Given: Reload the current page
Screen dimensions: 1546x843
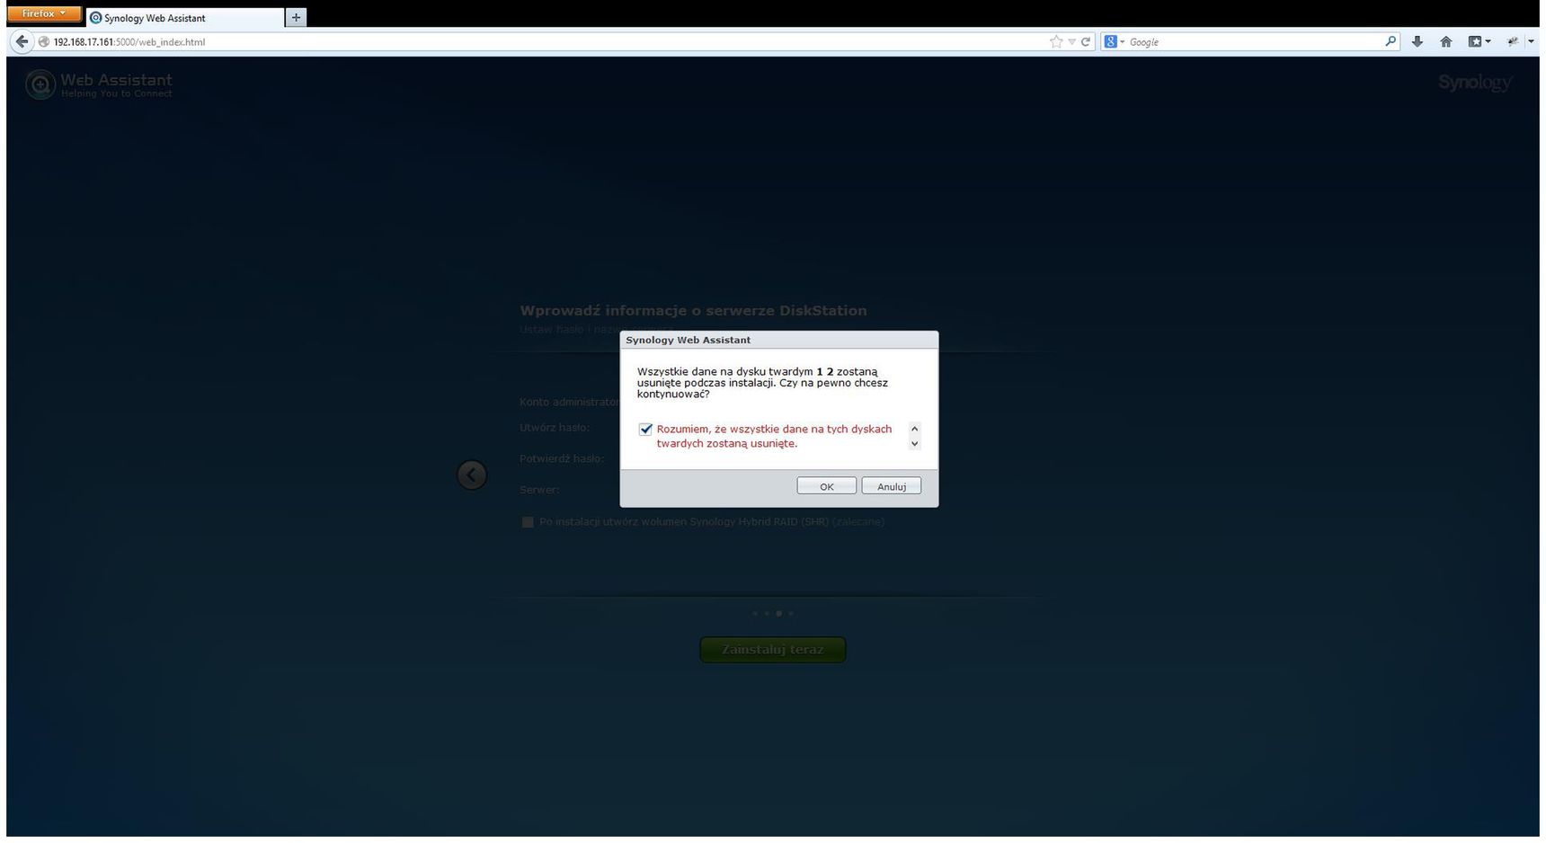Looking at the screenshot, I should (1086, 41).
